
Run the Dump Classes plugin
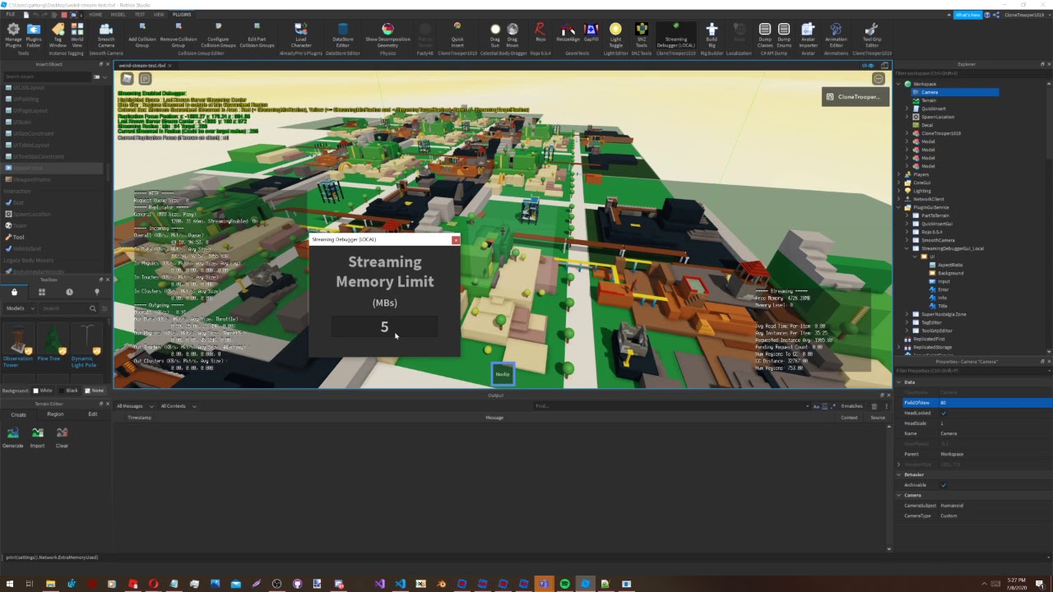tap(765, 35)
